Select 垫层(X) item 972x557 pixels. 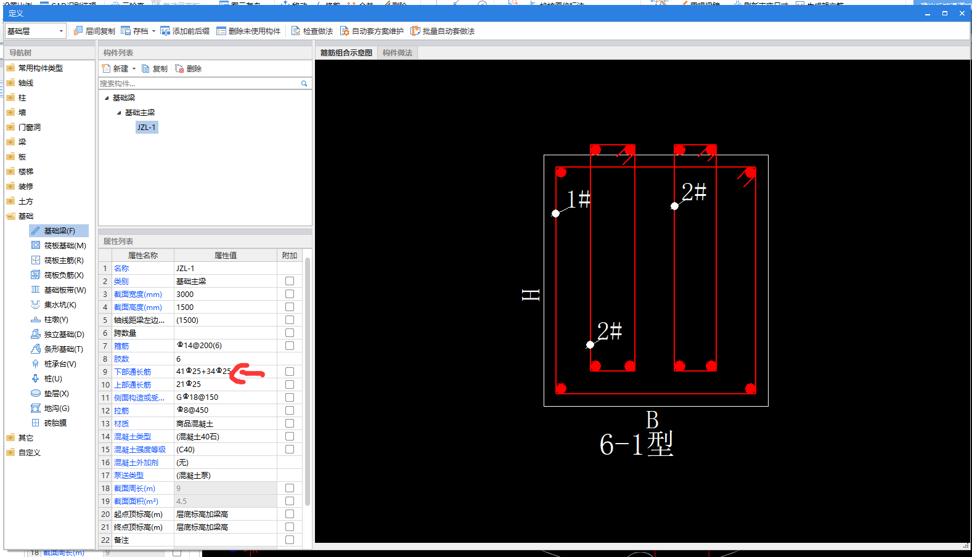tap(56, 394)
